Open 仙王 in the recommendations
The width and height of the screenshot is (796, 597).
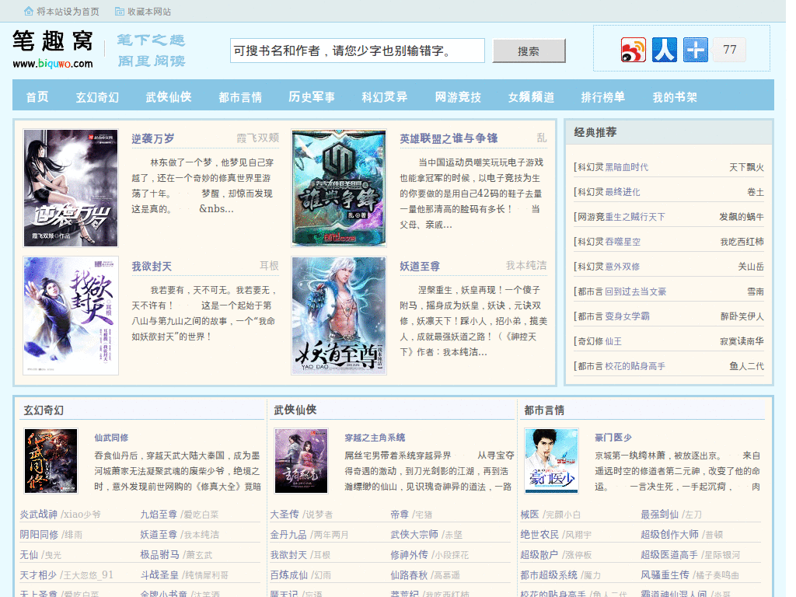(613, 341)
